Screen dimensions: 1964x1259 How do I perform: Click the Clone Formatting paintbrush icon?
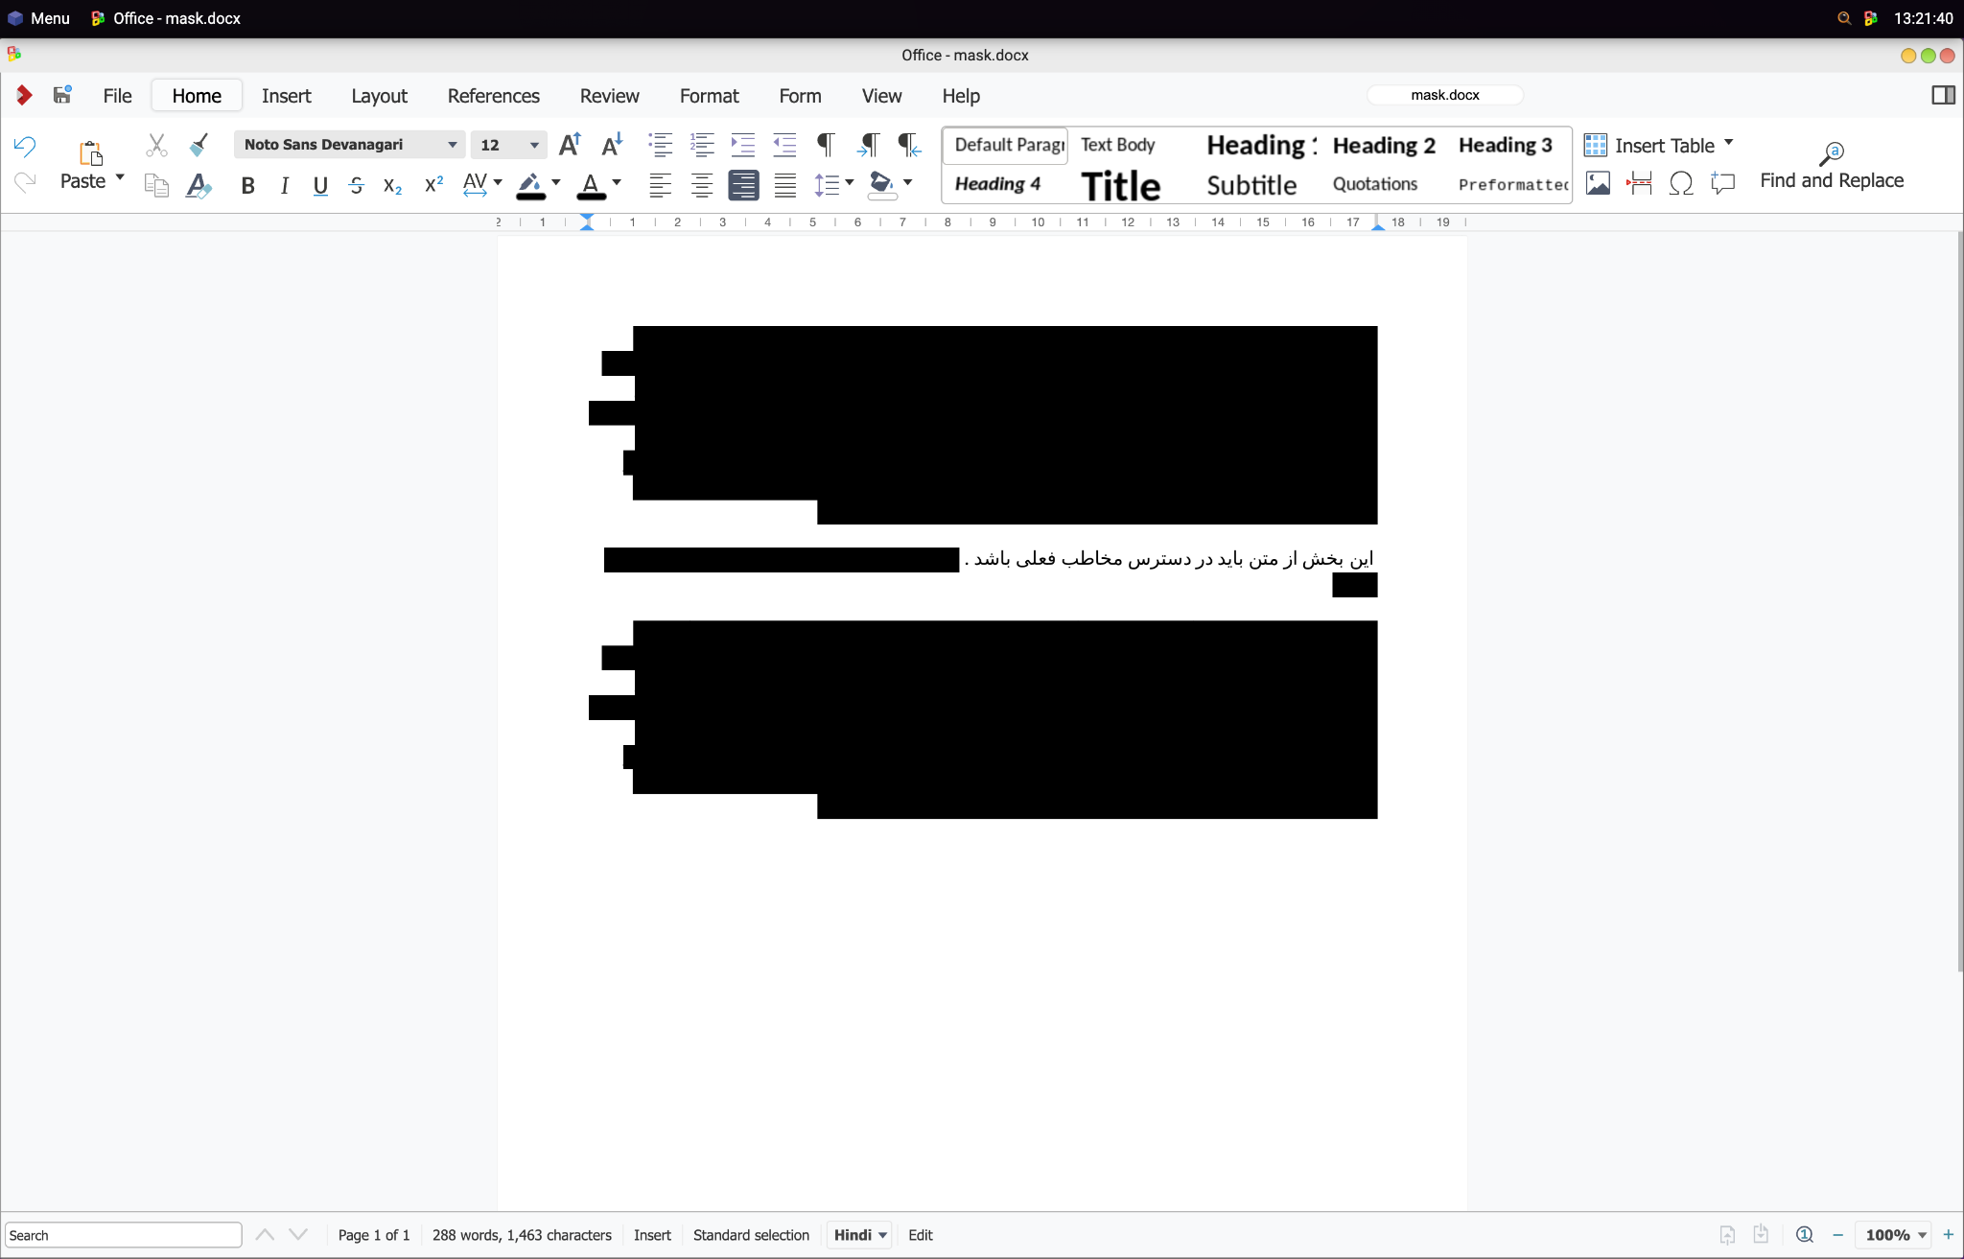(x=199, y=145)
